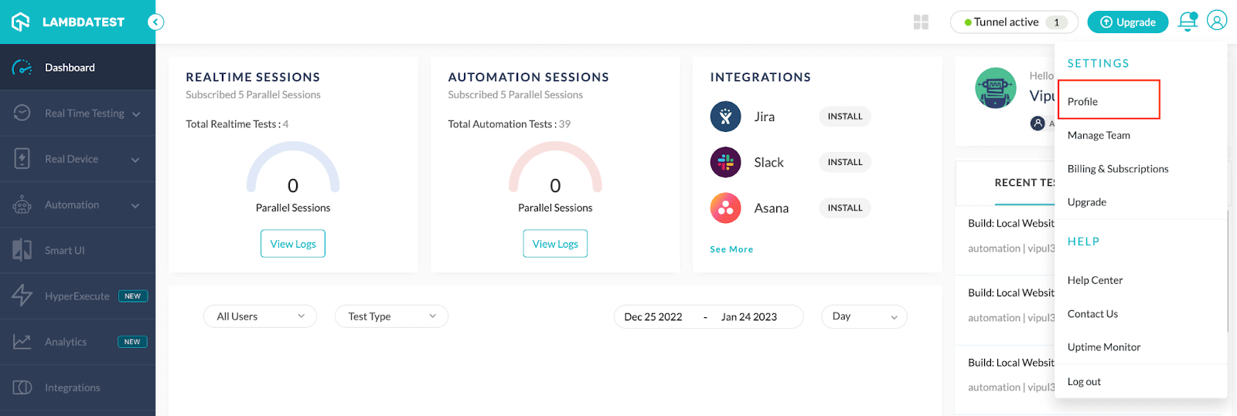Expand the Real Device chevron
1237x416 pixels.
click(135, 160)
